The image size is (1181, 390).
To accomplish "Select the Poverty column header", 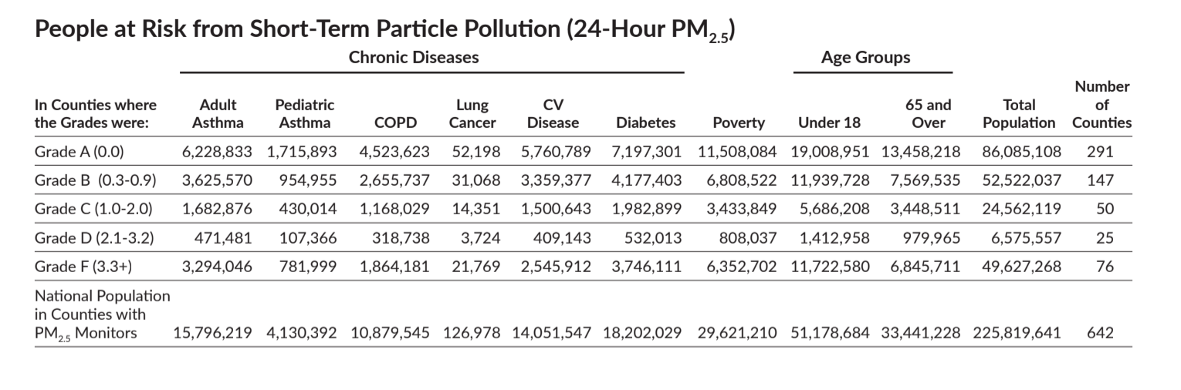I will point(739,122).
